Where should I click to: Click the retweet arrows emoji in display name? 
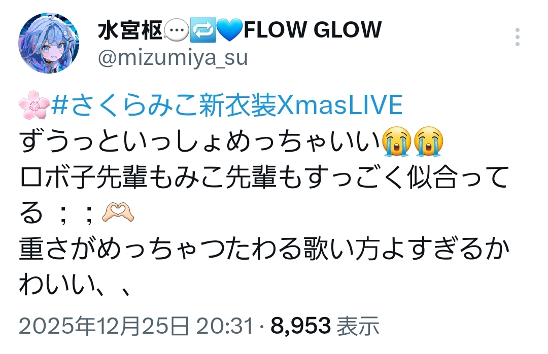pos(203,30)
